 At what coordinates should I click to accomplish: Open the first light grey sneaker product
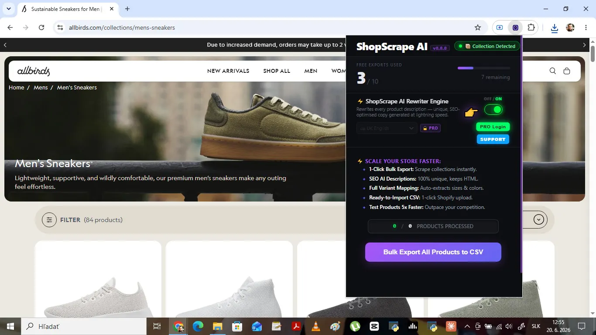click(x=98, y=279)
